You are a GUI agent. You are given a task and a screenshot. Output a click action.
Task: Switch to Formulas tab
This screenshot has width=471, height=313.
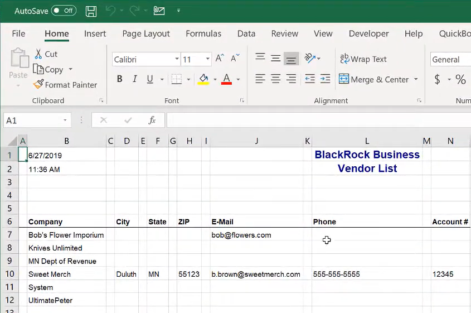(203, 33)
